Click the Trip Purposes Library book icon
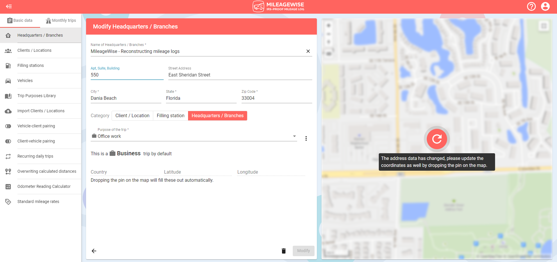Screen dimensions: 557x262 tap(8, 96)
